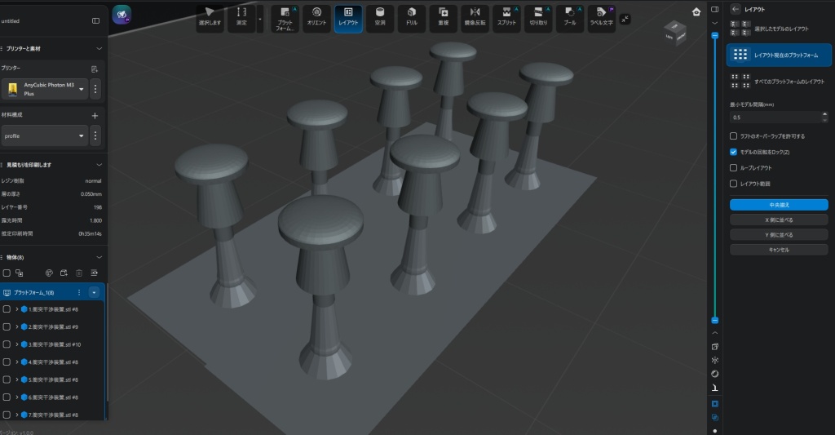The height and width of the screenshot is (435, 835).
Task: Expand the 3.衝突干渉装置.stl #10 tree item
Action: point(16,344)
